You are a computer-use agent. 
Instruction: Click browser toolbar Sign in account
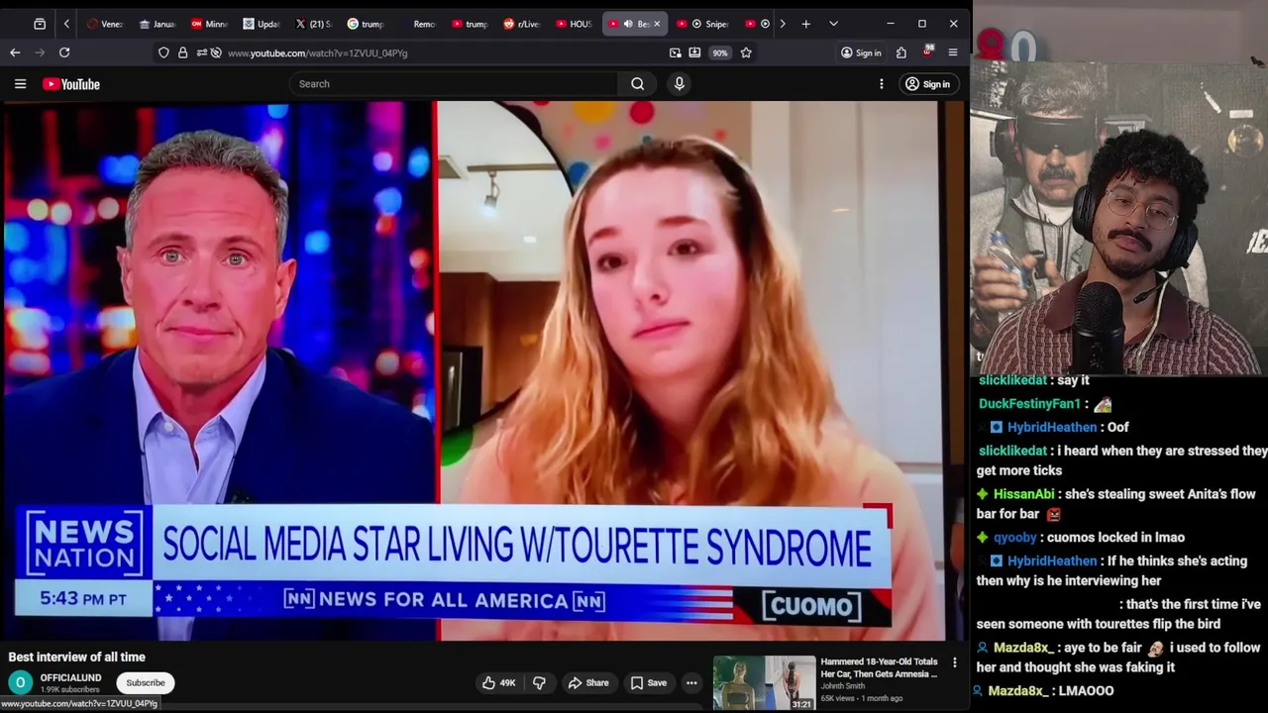click(861, 52)
